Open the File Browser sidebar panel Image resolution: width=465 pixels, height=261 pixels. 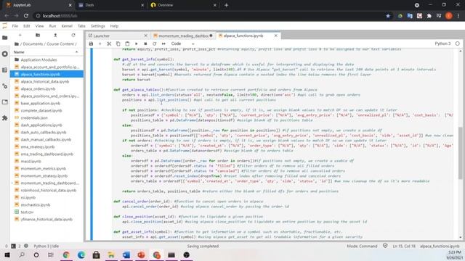pos(5,38)
